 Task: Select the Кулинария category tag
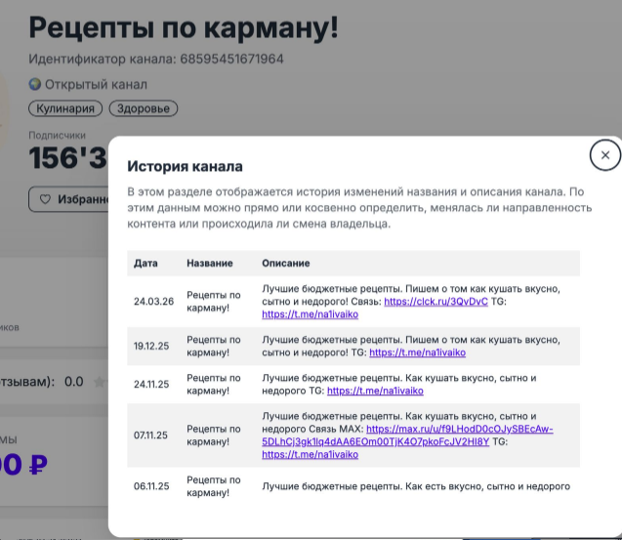point(65,108)
